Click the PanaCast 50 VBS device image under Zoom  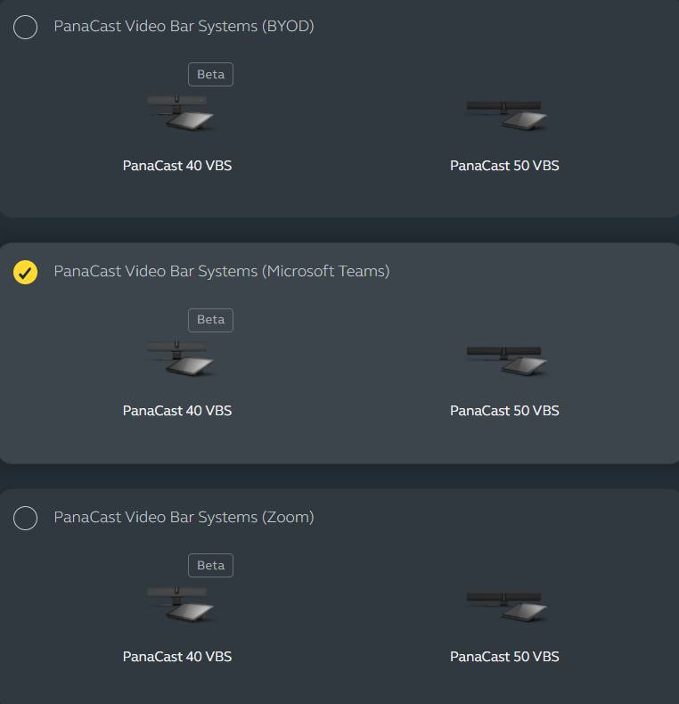point(506,607)
